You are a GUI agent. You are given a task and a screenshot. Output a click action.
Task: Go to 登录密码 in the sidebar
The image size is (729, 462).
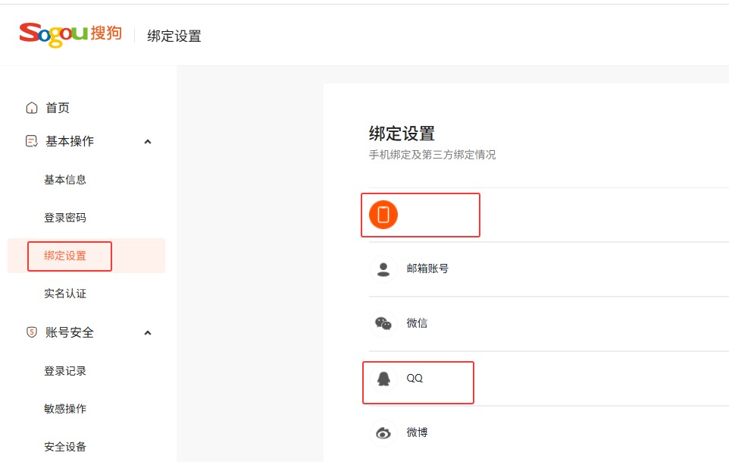coord(65,218)
